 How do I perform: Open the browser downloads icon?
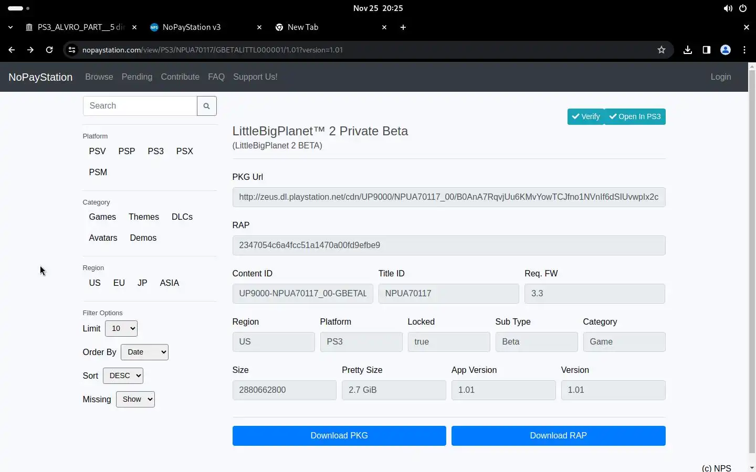(x=688, y=50)
